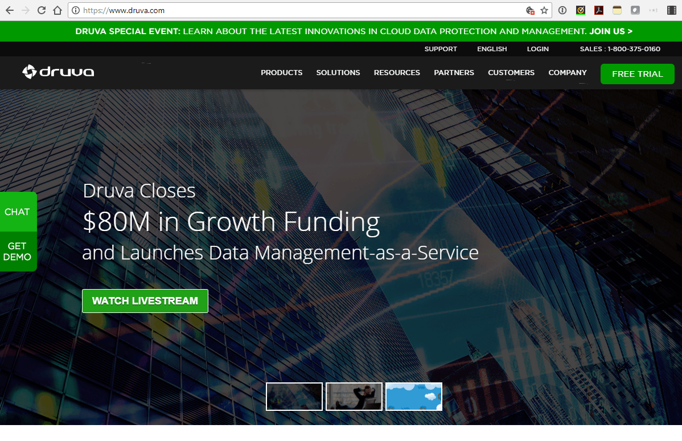Open the Adobe Acrobat extension
682x441 pixels.
pyautogui.click(x=598, y=10)
